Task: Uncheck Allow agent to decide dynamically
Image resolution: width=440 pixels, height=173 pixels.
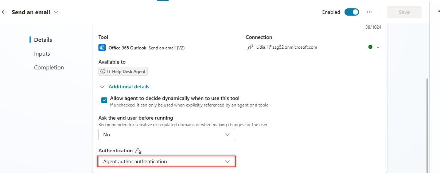Action: (105, 100)
